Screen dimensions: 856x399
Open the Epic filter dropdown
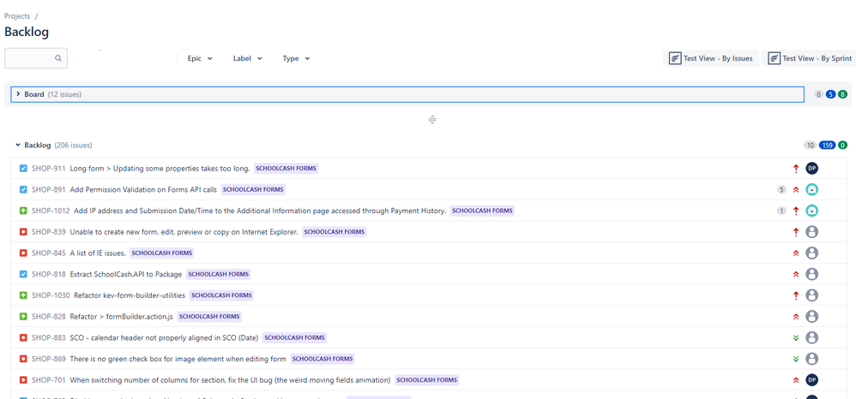point(200,58)
